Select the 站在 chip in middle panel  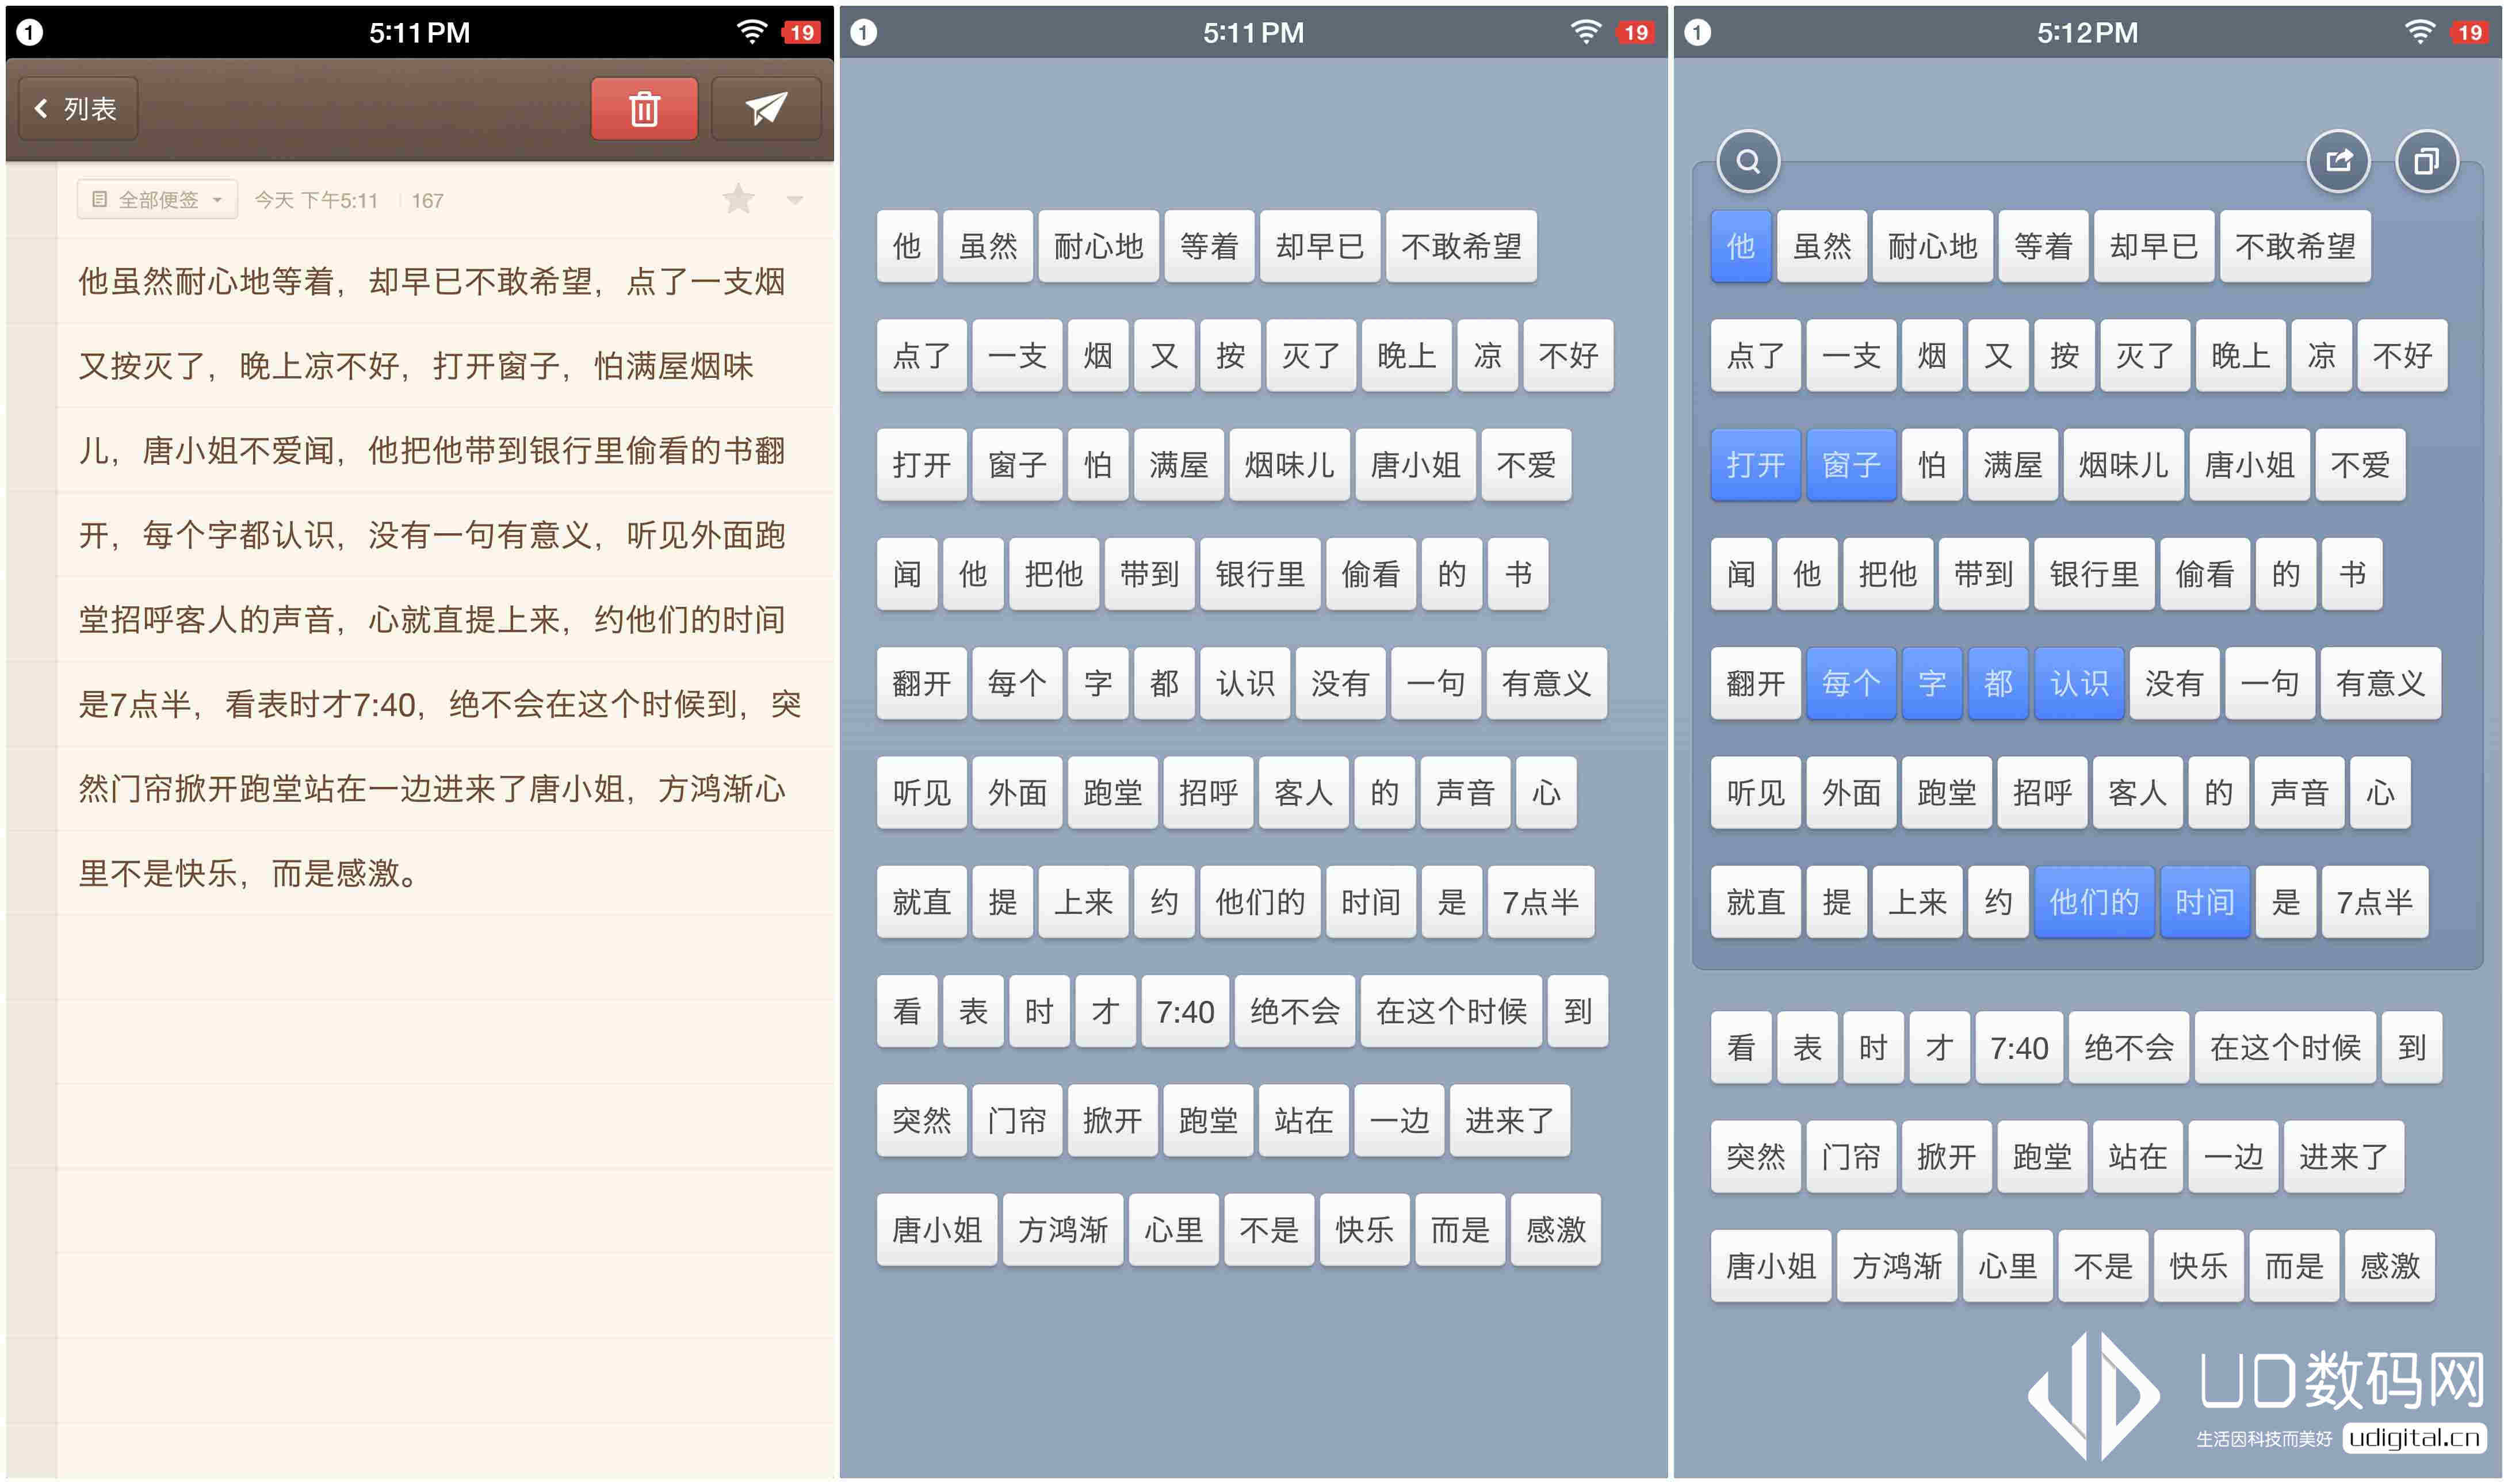point(1303,1120)
